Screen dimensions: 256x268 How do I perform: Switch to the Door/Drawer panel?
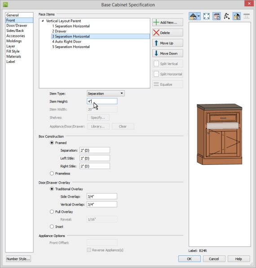(17, 26)
